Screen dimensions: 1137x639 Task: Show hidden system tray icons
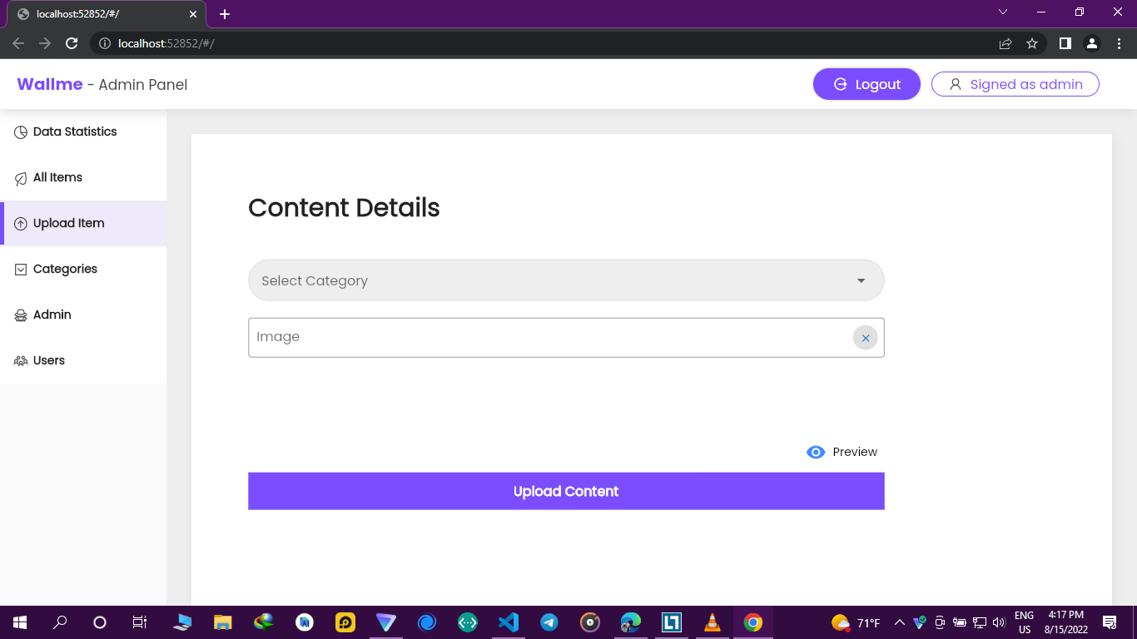tap(899, 622)
